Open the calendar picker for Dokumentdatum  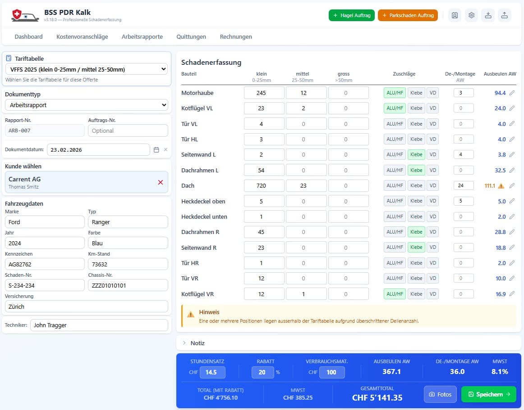[x=156, y=150]
